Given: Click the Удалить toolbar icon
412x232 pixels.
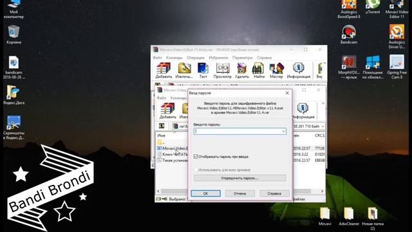Looking at the screenshot, I should point(242,70).
